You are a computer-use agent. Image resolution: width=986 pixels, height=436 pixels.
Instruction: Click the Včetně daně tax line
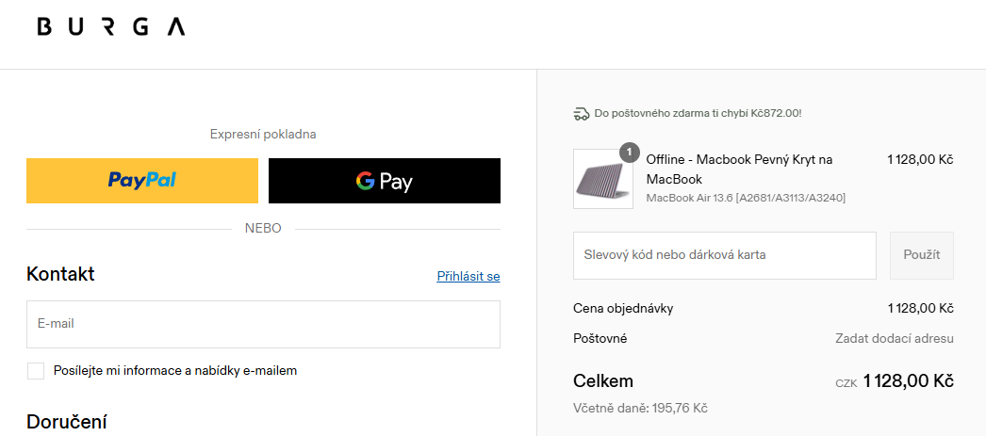click(x=640, y=408)
